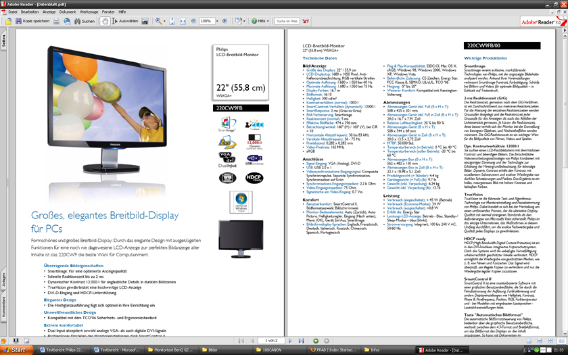Click Kopie speichern in the toolbar
568x355 pixels.
(32, 22)
